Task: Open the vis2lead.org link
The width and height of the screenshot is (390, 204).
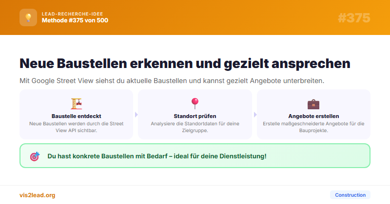Action: [x=38, y=195]
